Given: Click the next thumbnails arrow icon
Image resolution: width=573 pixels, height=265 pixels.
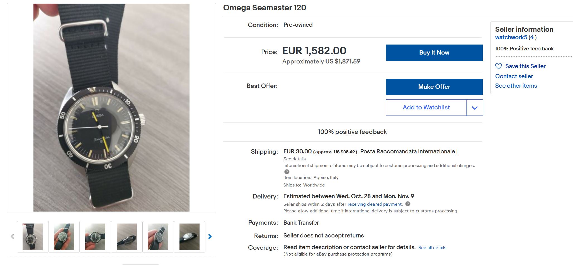Looking at the screenshot, I should point(210,237).
